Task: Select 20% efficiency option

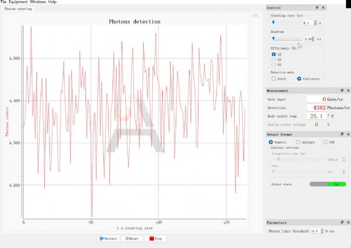Action: coord(273,59)
